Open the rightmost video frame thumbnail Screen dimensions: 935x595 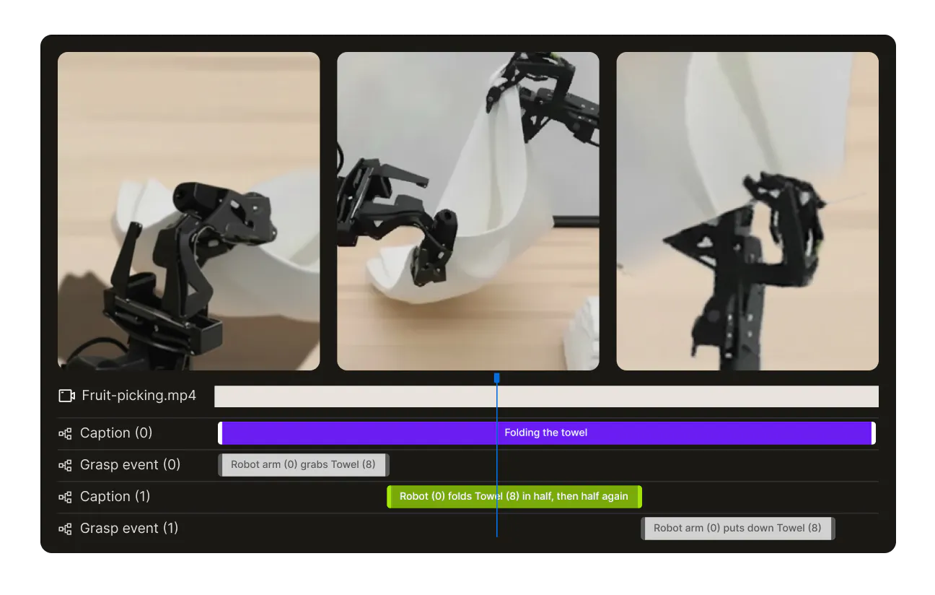(x=747, y=210)
